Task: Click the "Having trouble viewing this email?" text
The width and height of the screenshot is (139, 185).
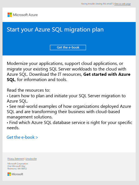Action: pyautogui.click(x=97, y=4)
